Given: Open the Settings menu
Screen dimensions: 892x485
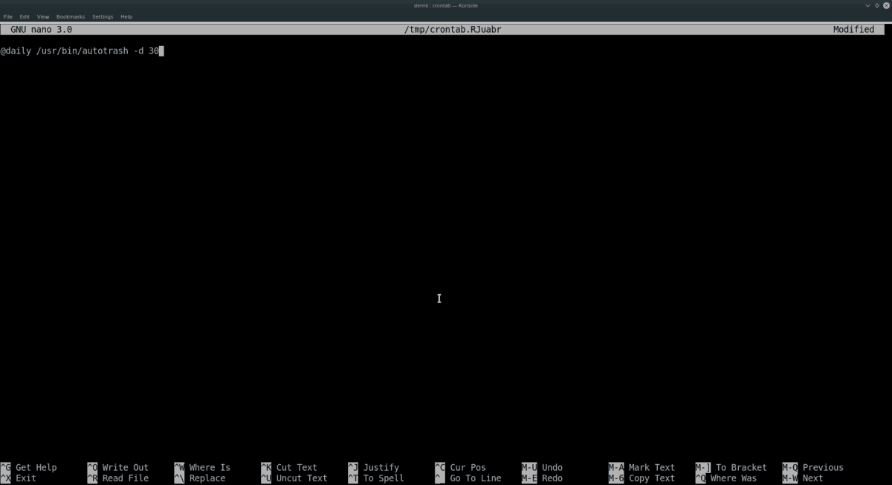Looking at the screenshot, I should coord(103,16).
